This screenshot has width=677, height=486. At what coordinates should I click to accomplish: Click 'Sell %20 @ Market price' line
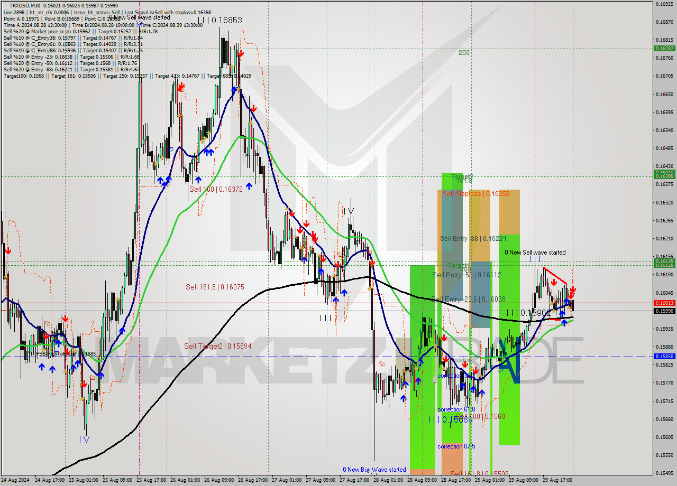tap(80, 31)
